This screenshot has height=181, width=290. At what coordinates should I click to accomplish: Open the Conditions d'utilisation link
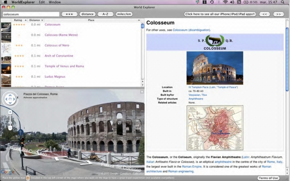pos(132,174)
